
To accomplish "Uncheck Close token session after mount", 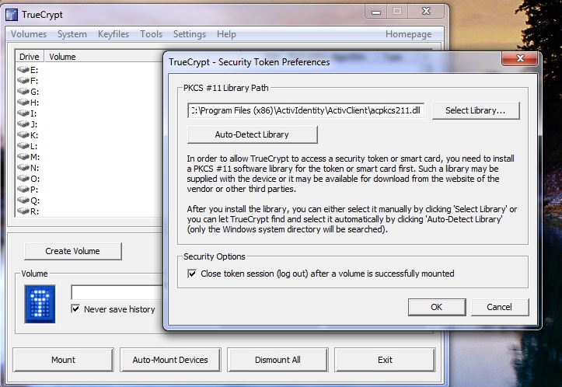I will (x=192, y=274).
